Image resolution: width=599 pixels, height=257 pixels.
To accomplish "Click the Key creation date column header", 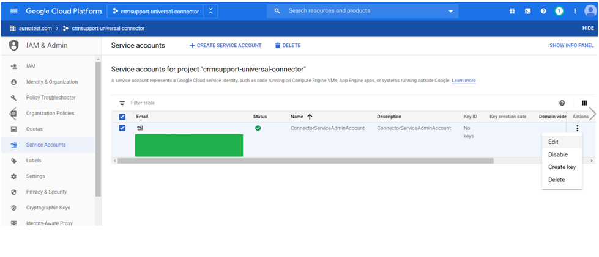I will click(508, 117).
